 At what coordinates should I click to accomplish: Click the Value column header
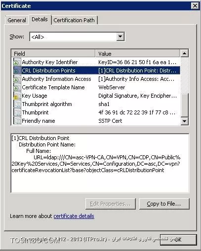137,54
